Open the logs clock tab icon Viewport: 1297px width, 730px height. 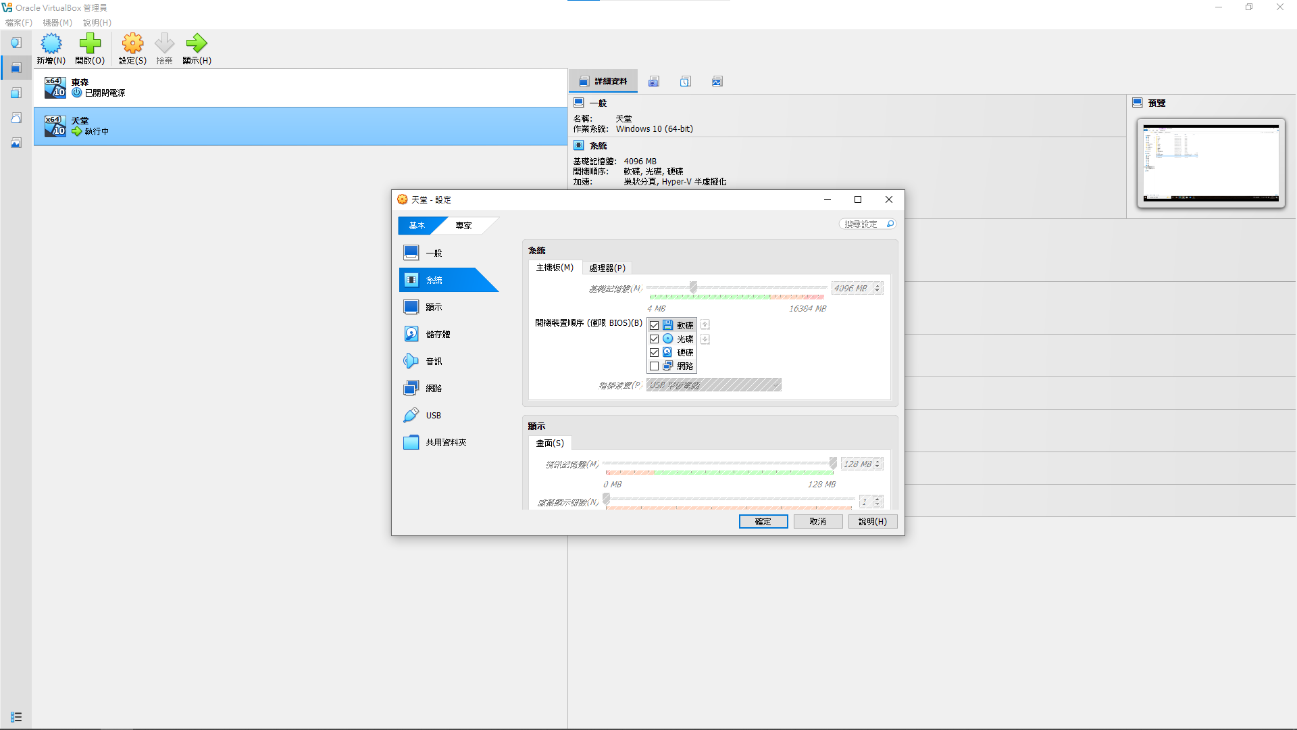click(x=685, y=82)
